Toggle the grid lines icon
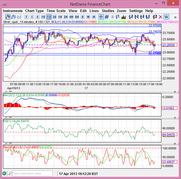 pos(107,17)
